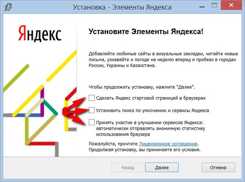Click the 'Отмена' button
245x182 pixels.
pos(218,167)
